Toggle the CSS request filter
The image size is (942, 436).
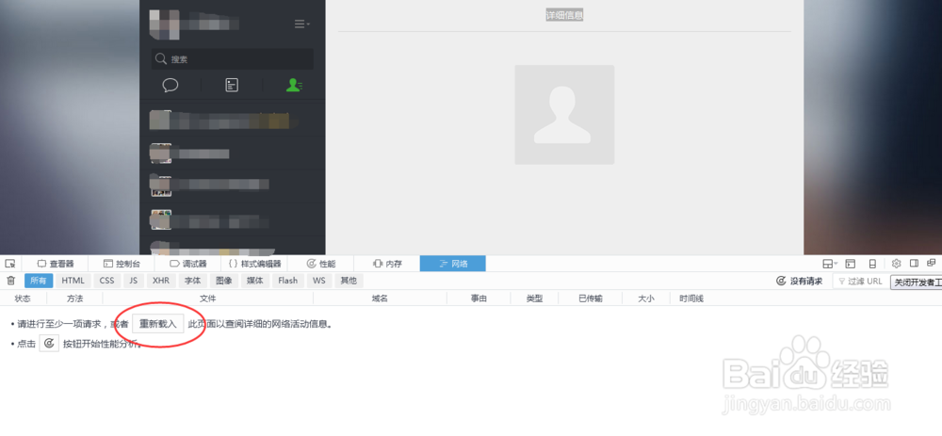107,281
